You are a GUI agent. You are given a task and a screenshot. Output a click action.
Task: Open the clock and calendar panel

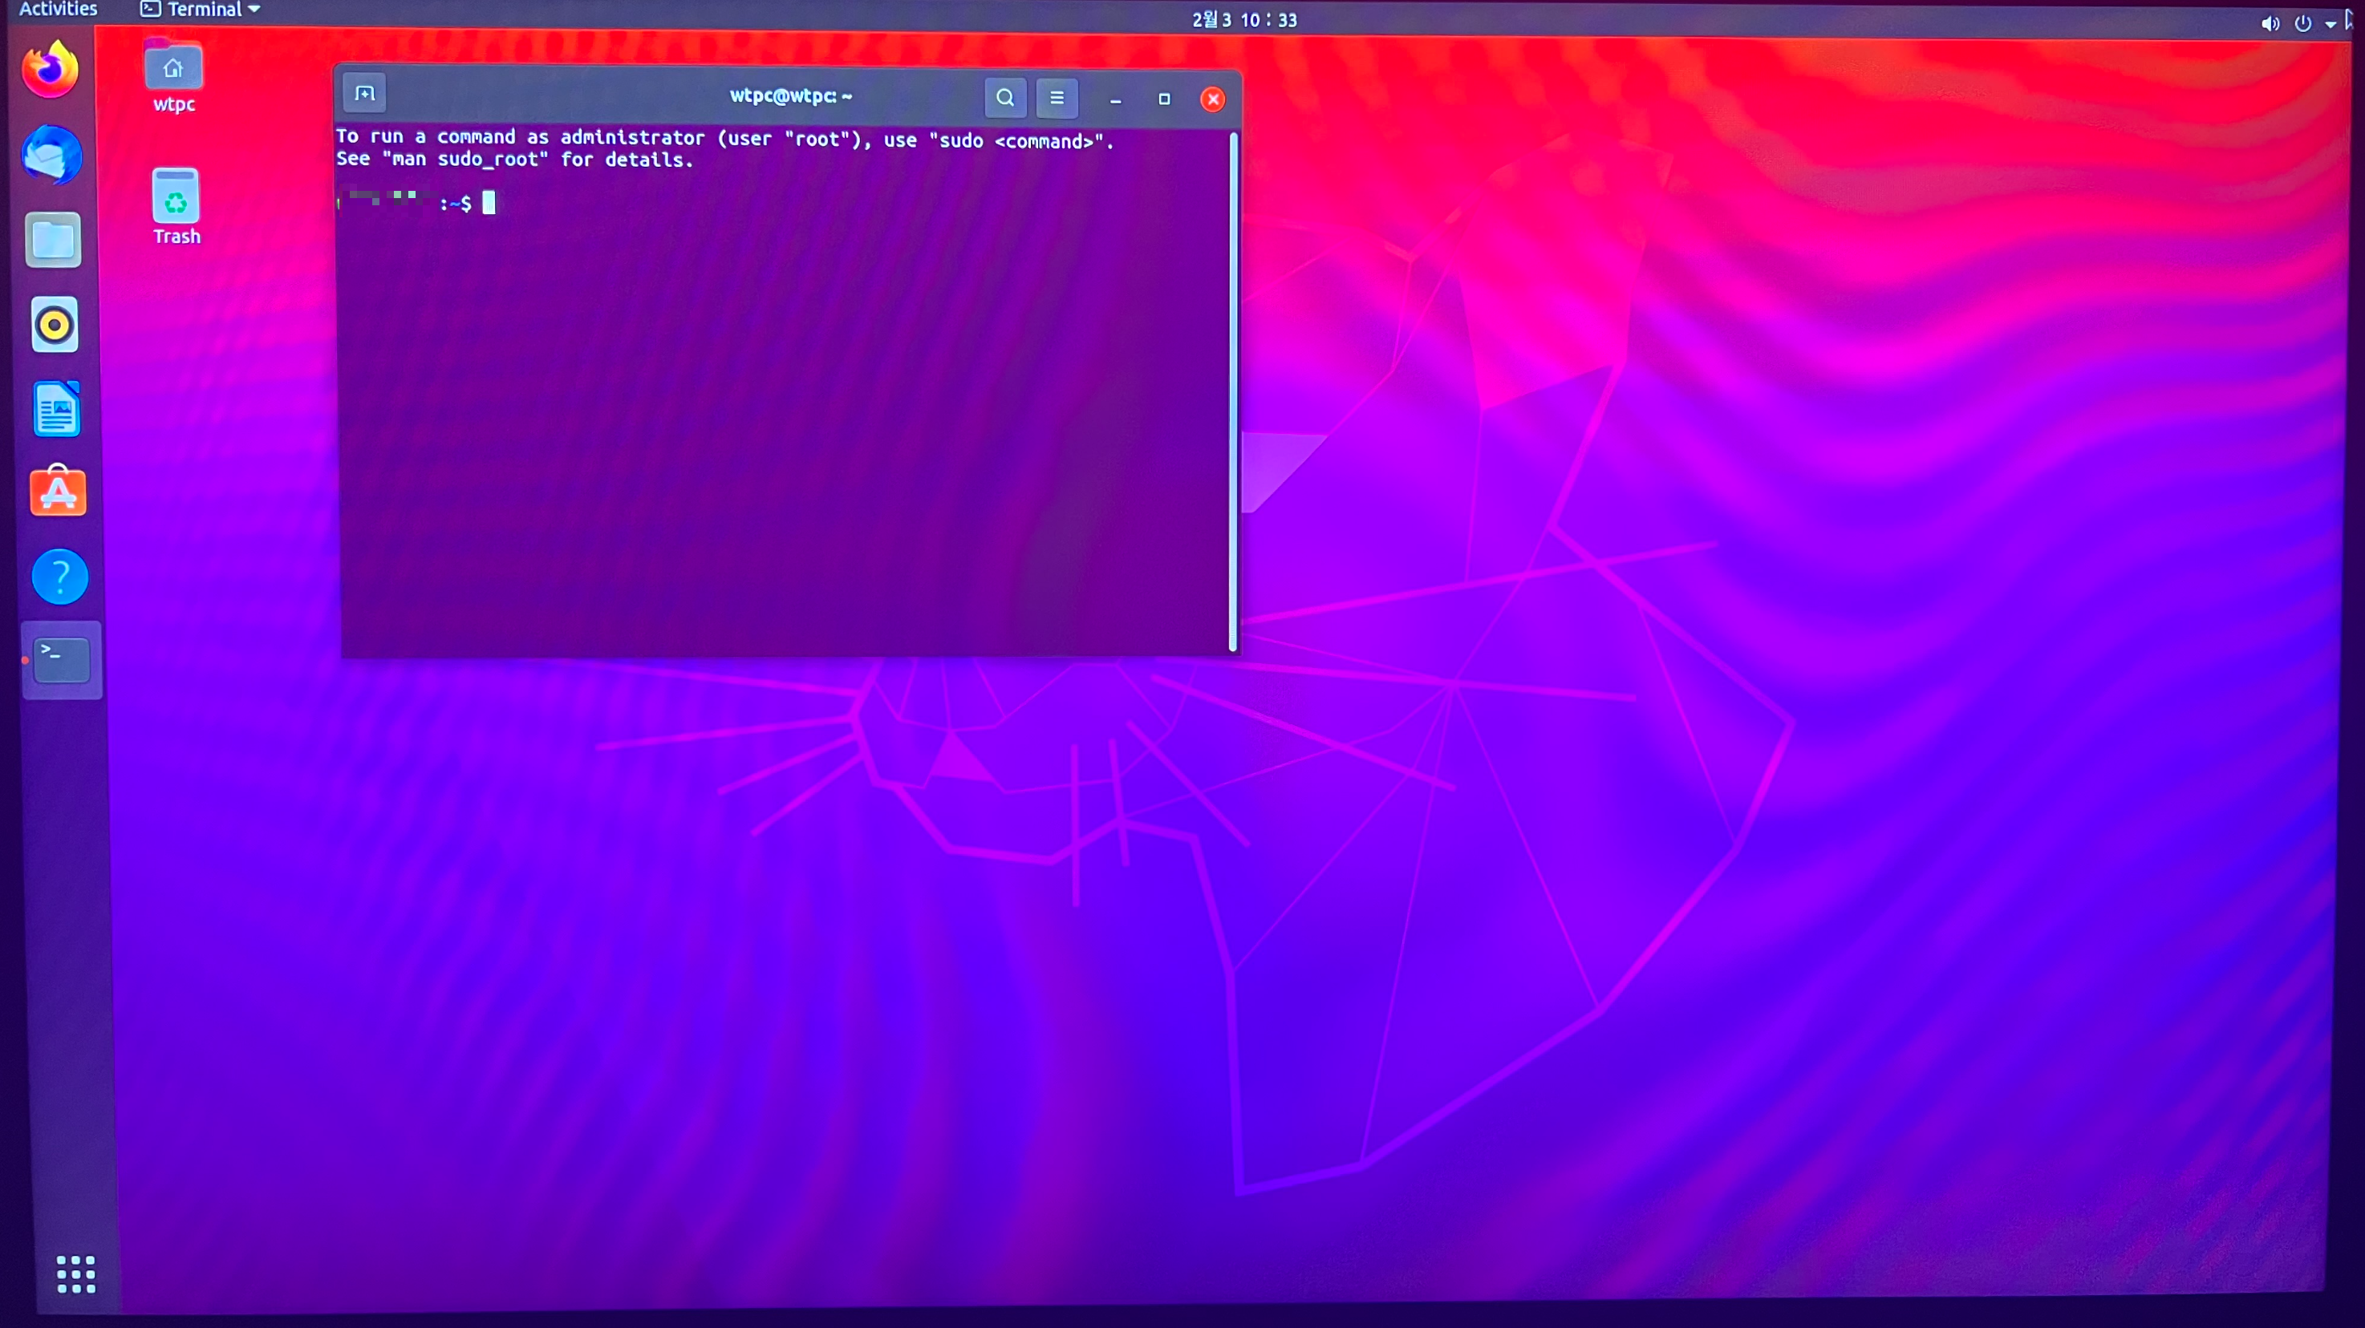[1244, 20]
